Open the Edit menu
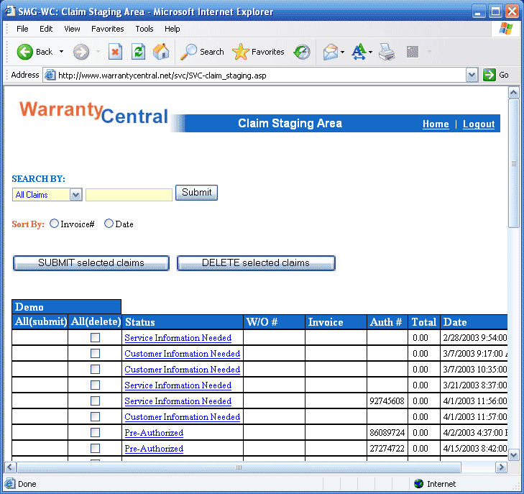524x494 pixels. point(46,29)
